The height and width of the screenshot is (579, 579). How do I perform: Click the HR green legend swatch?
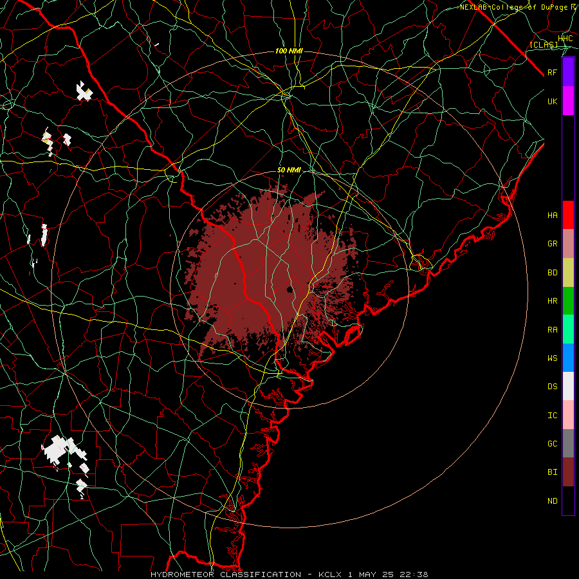pyautogui.click(x=568, y=301)
